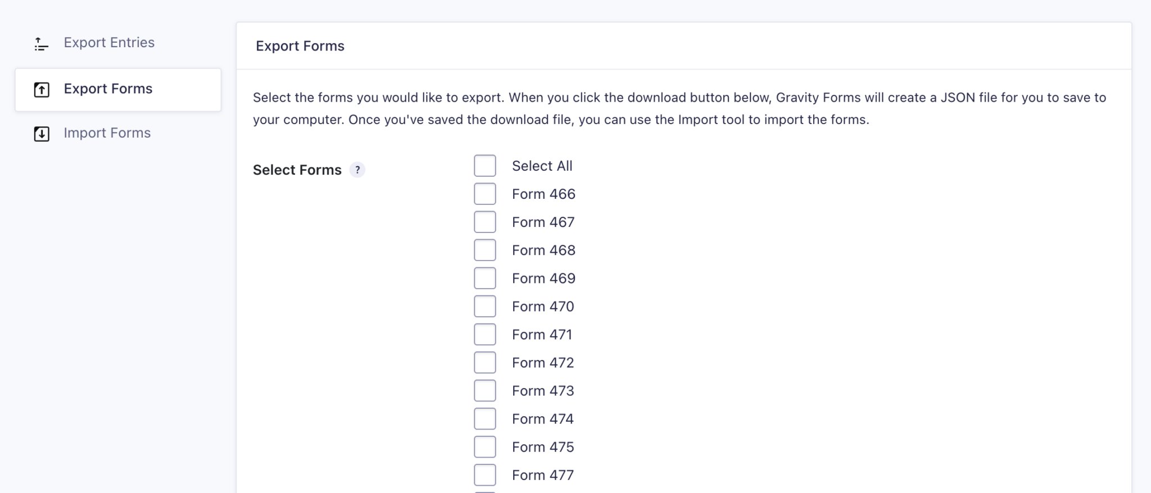Select the Form 469 checkbox
The width and height of the screenshot is (1151, 493).
[484, 277]
